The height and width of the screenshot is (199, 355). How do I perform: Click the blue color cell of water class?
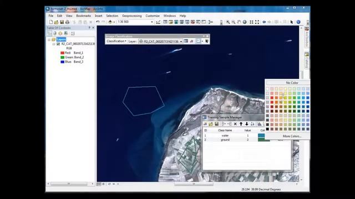(x=262, y=135)
